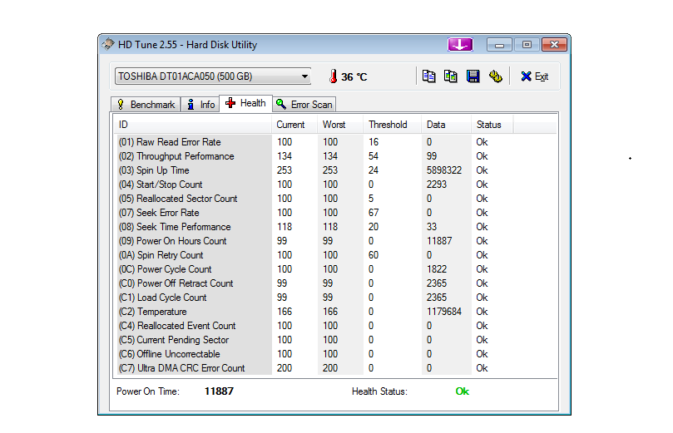Screen dimensions: 673x433
Task: Click the 36 °C temperature reading
Action: click(x=354, y=76)
